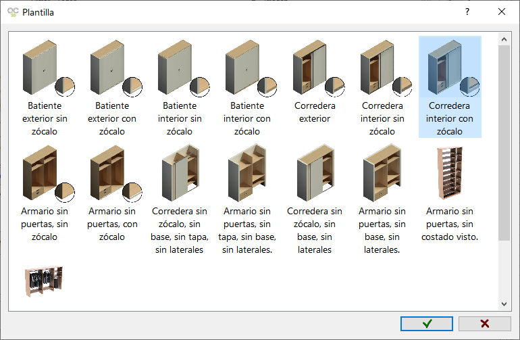Pick the Batiente interior sin zócalo wardrobe icon

[184, 68]
